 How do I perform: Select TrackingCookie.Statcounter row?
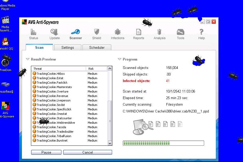point(70,118)
